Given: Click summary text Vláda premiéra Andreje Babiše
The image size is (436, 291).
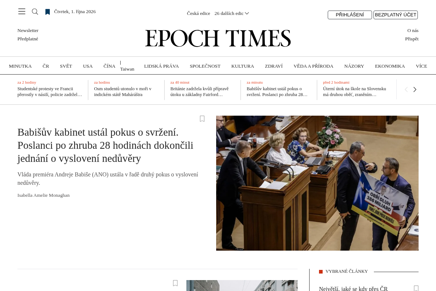Looking at the screenshot, I should pos(108,179).
